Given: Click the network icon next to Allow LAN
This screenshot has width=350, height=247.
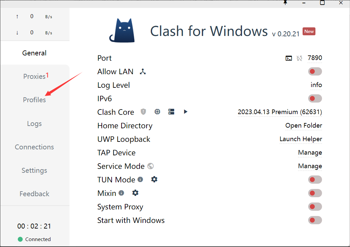Looking at the screenshot, I should coord(143,72).
